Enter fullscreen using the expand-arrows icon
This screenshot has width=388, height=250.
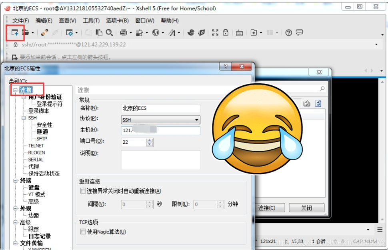(x=216, y=33)
